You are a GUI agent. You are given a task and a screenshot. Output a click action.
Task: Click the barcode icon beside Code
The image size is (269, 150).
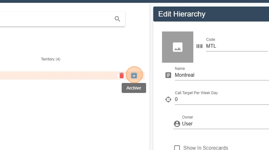tap(200, 46)
